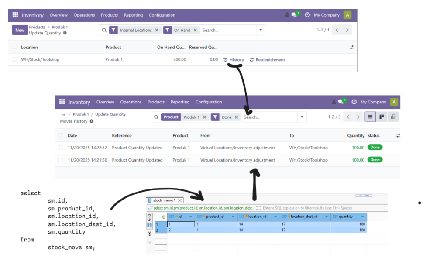The height and width of the screenshot is (265, 447).
Task: Open the Produk 1 product link in list
Action: (x=114, y=59)
